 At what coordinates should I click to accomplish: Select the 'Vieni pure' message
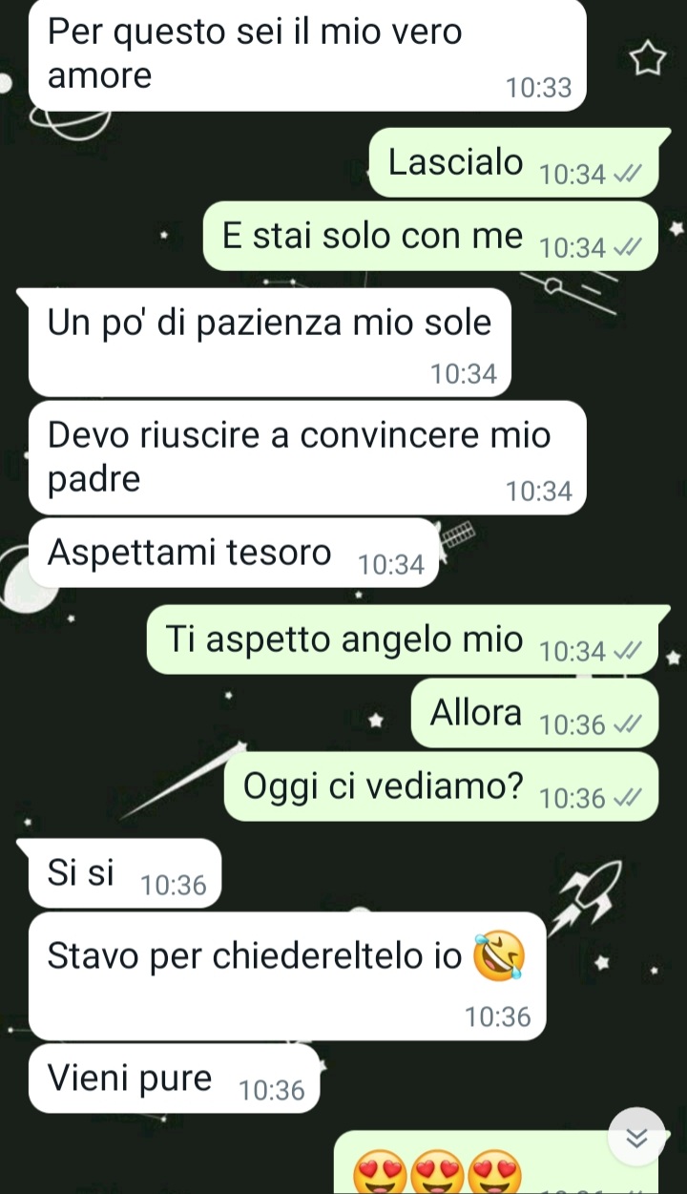174,1079
